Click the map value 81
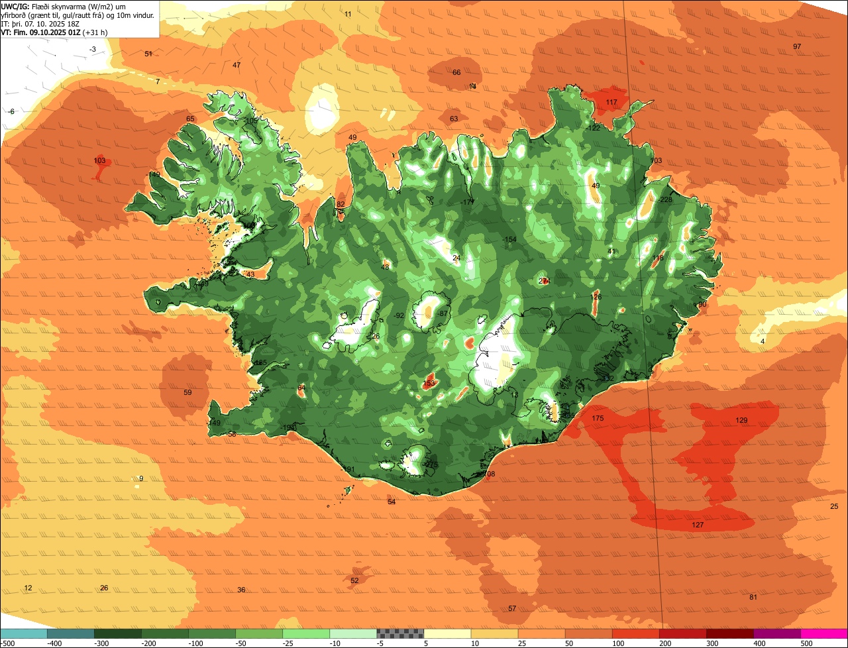This screenshot has height=648, width=848. pyautogui.click(x=753, y=598)
